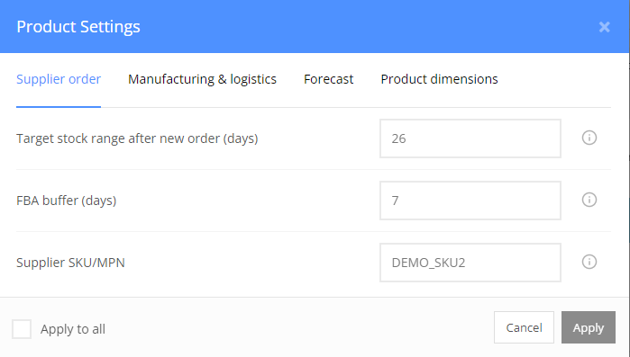Screen dimensions: 630x357
Task: Close the Product Settings dialog with X
Action: [604, 27]
